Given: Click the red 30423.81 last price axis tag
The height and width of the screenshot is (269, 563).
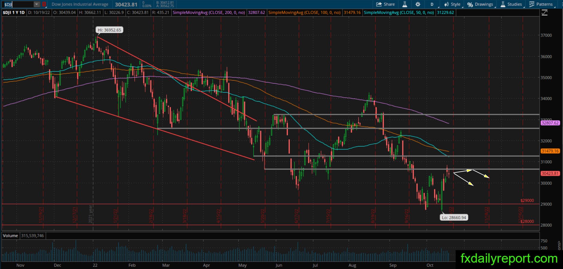Looking at the screenshot, I should click(x=550, y=173).
